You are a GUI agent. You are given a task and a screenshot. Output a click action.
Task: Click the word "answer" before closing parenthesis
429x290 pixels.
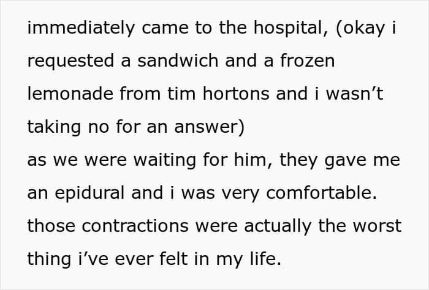coord(204,127)
